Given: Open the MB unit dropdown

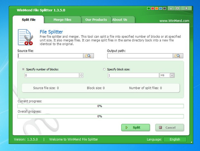Looking at the screenshot, I should pyautogui.click(x=172, y=75).
